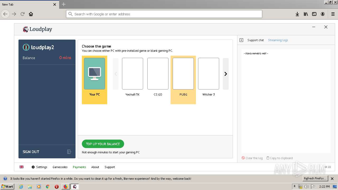This screenshot has height=190, width=338.
Task: Click the taskbar clock 2:22 PM
Action: tap(324, 187)
